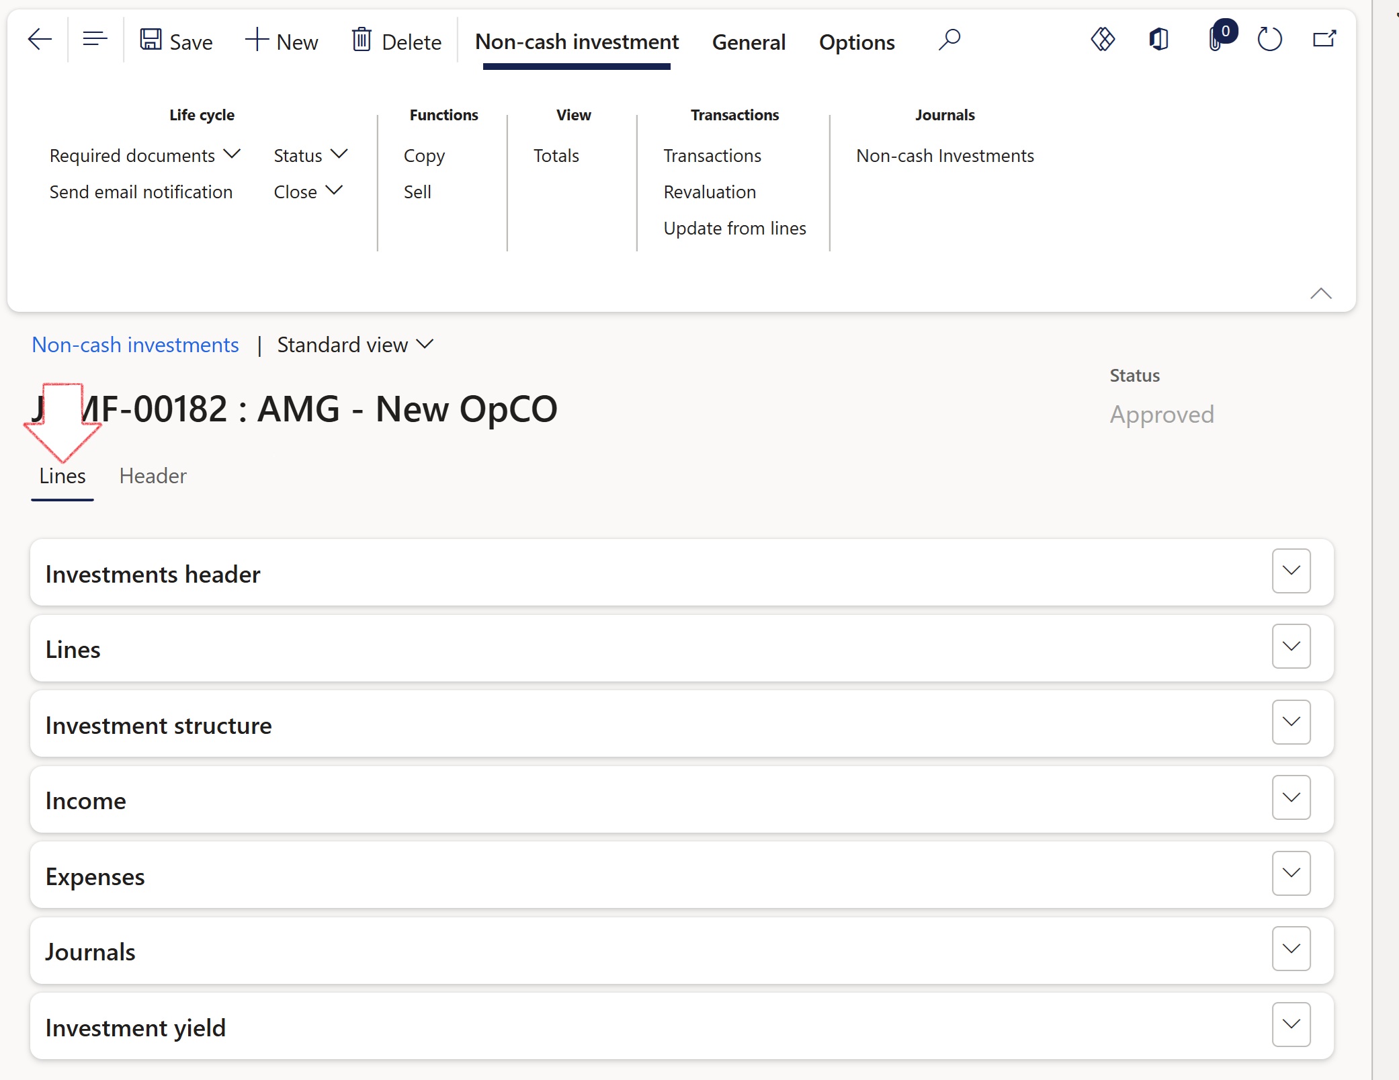Expand the Investment yield section
The height and width of the screenshot is (1080, 1399).
pos(1291,1024)
